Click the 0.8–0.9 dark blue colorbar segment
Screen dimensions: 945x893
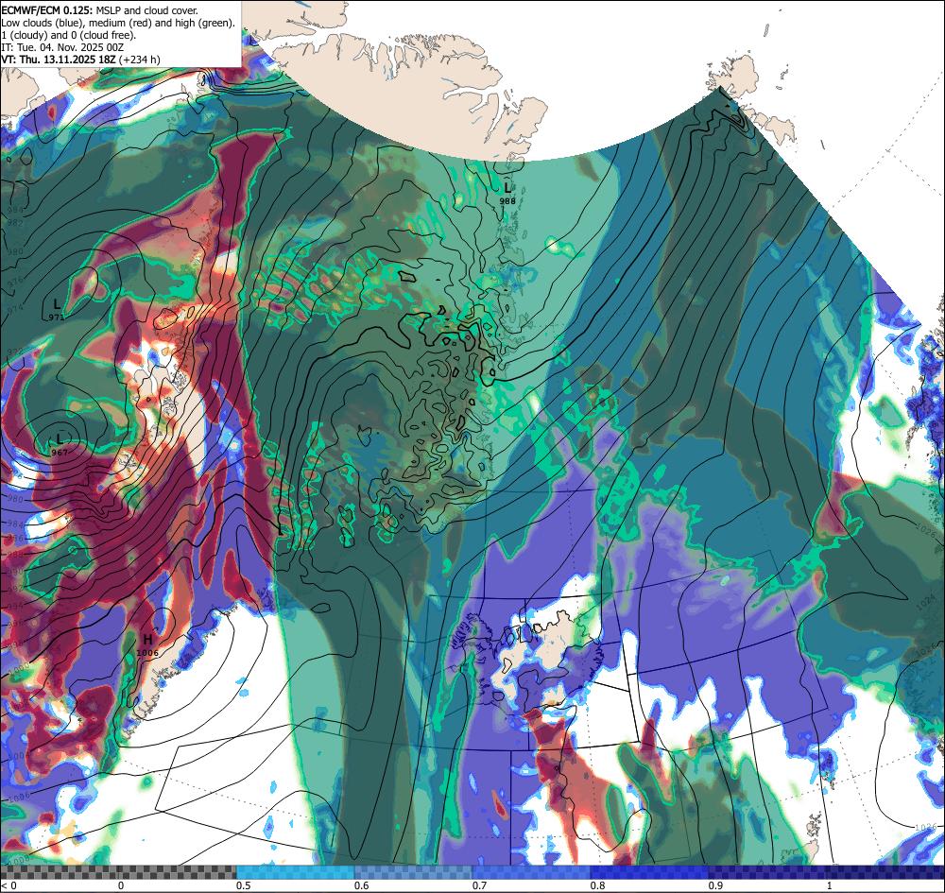(649, 872)
